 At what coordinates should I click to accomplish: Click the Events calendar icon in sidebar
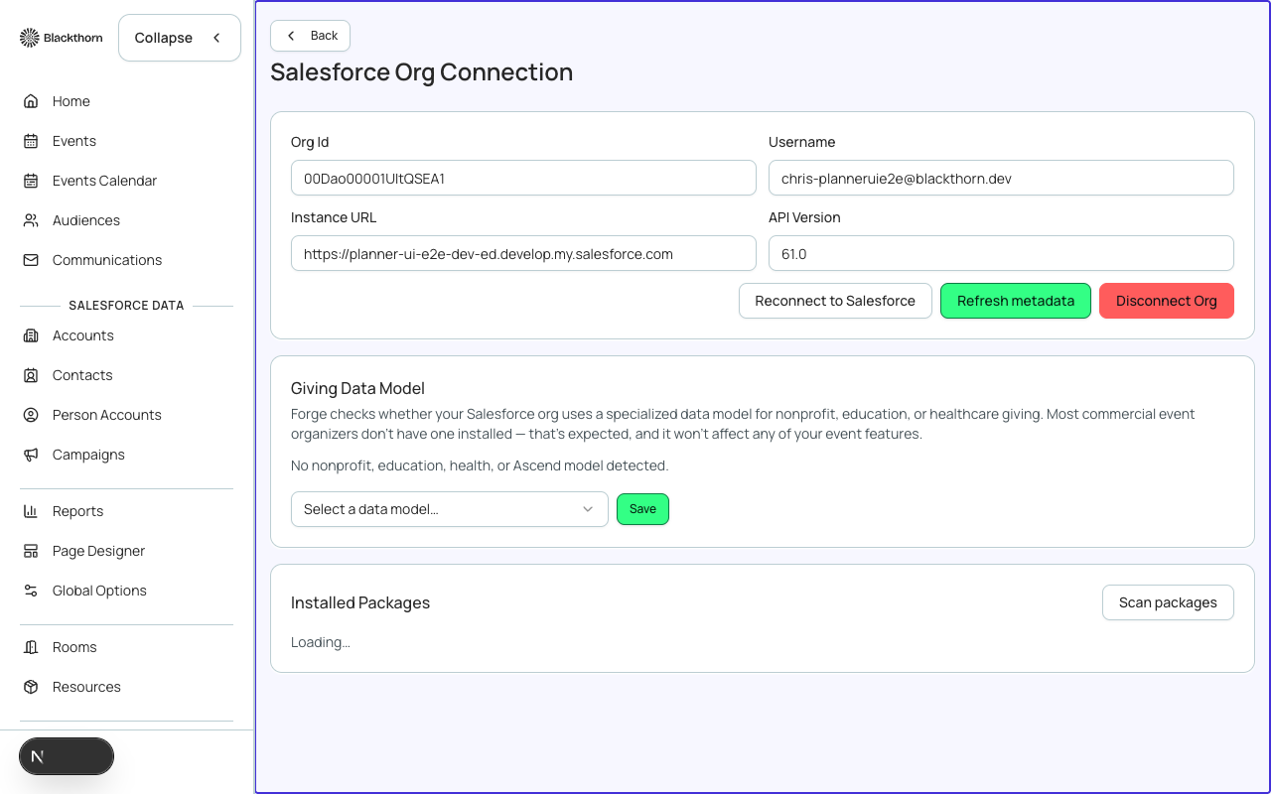31,141
